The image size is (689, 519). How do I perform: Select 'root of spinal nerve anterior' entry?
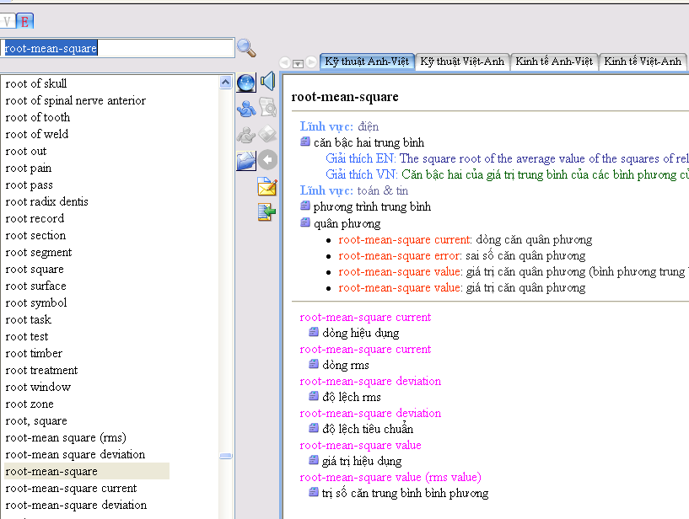pos(75,100)
